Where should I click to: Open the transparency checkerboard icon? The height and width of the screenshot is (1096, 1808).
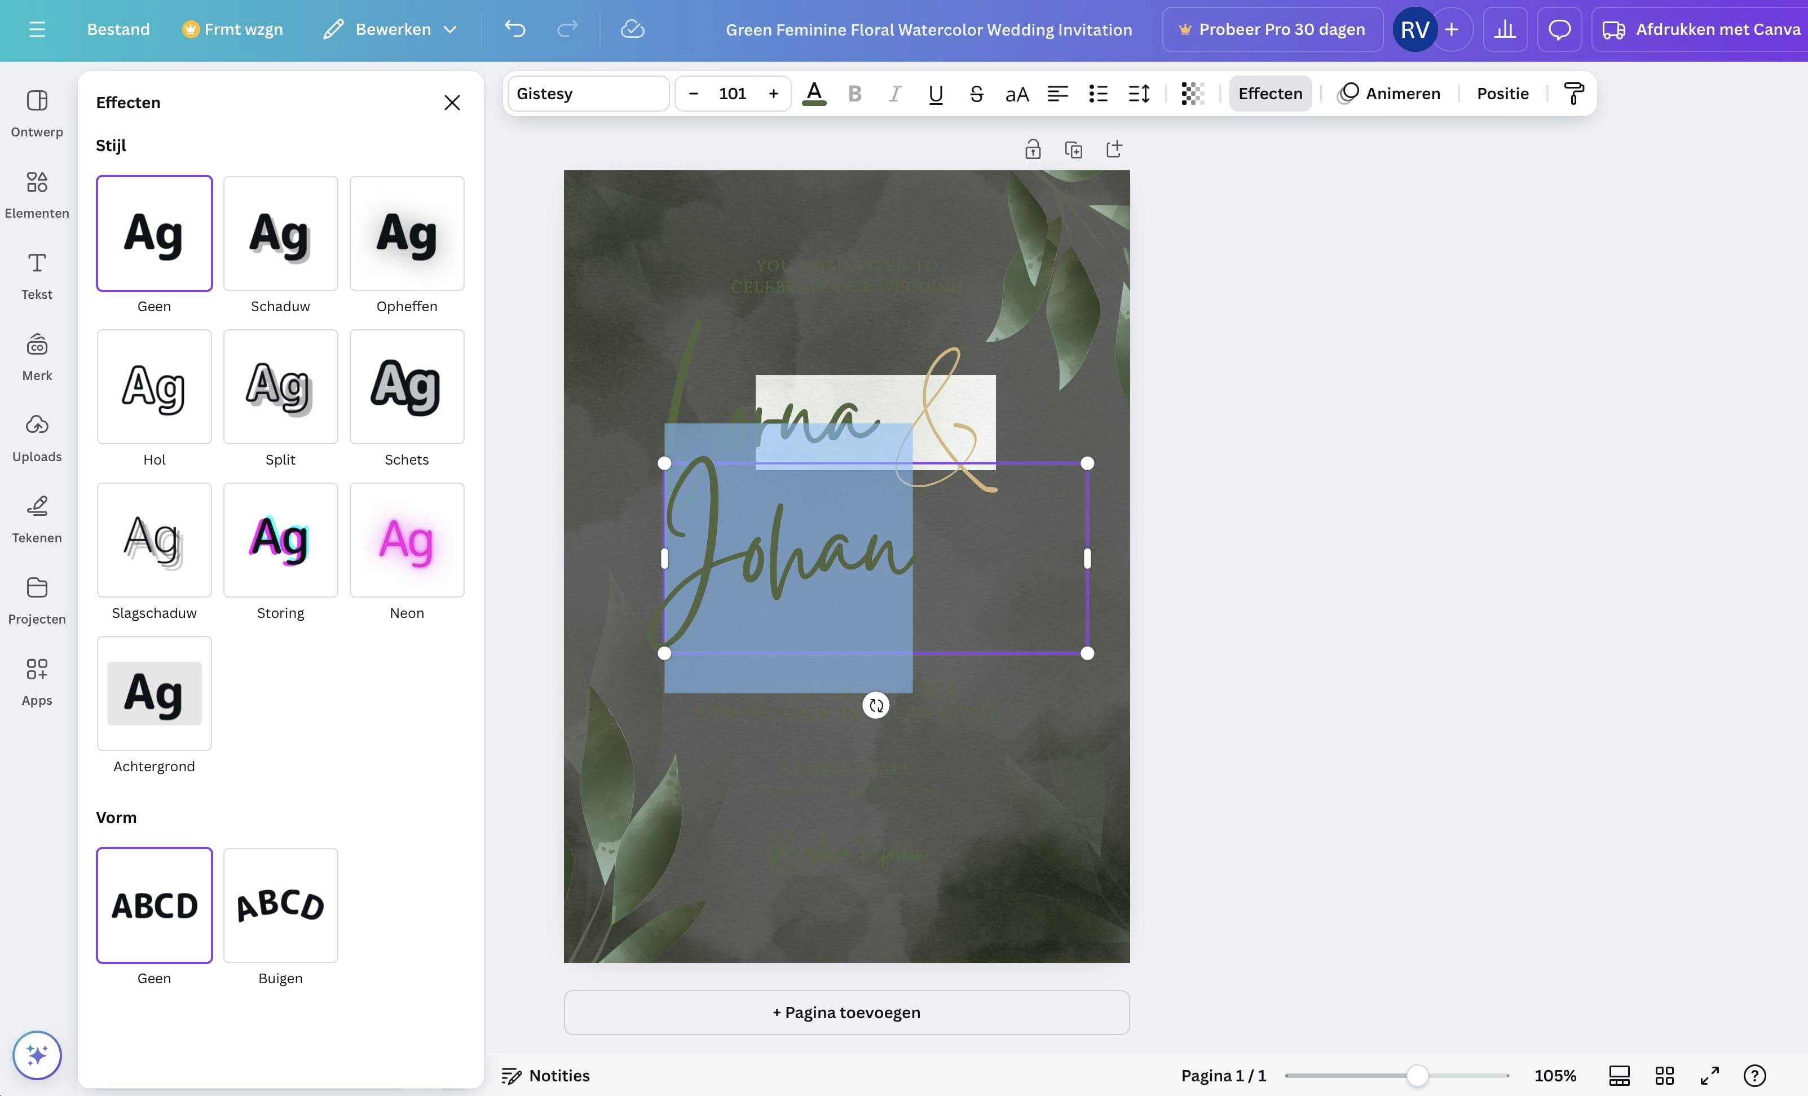pos(1192,94)
